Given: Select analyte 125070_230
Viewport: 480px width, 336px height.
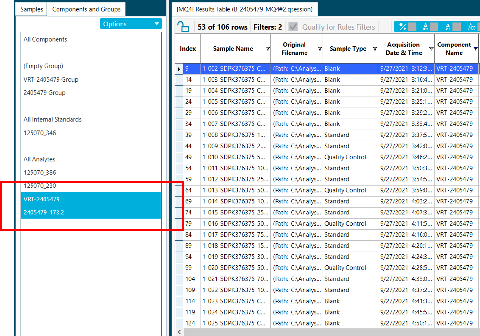Looking at the screenshot, I should point(40,186).
